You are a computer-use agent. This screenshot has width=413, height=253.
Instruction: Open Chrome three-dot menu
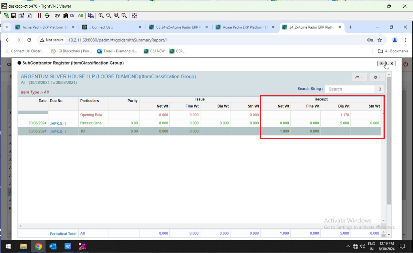pos(406,40)
